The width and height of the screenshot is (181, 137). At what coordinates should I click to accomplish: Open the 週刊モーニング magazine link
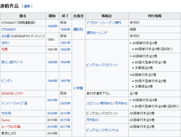coord(97,33)
